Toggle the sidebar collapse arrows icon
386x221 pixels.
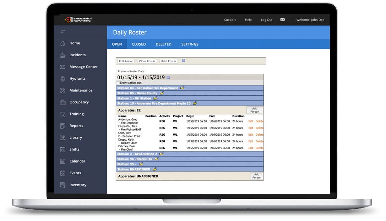coord(62,32)
